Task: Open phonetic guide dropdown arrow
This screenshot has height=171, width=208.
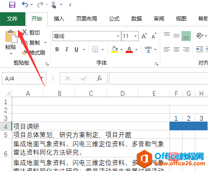Action: point(155,49)
